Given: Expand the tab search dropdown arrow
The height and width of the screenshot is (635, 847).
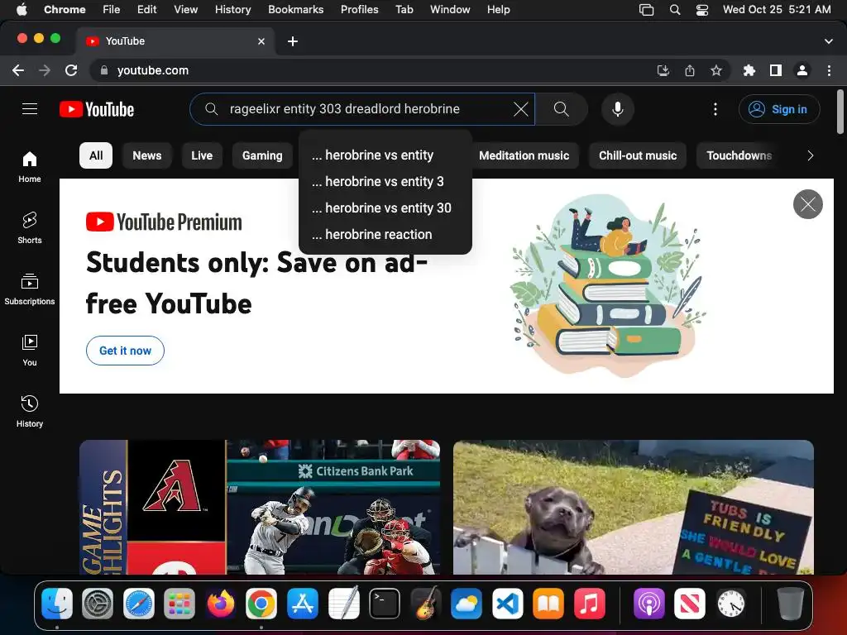Looking at the screenshot, I should point(828,41).
